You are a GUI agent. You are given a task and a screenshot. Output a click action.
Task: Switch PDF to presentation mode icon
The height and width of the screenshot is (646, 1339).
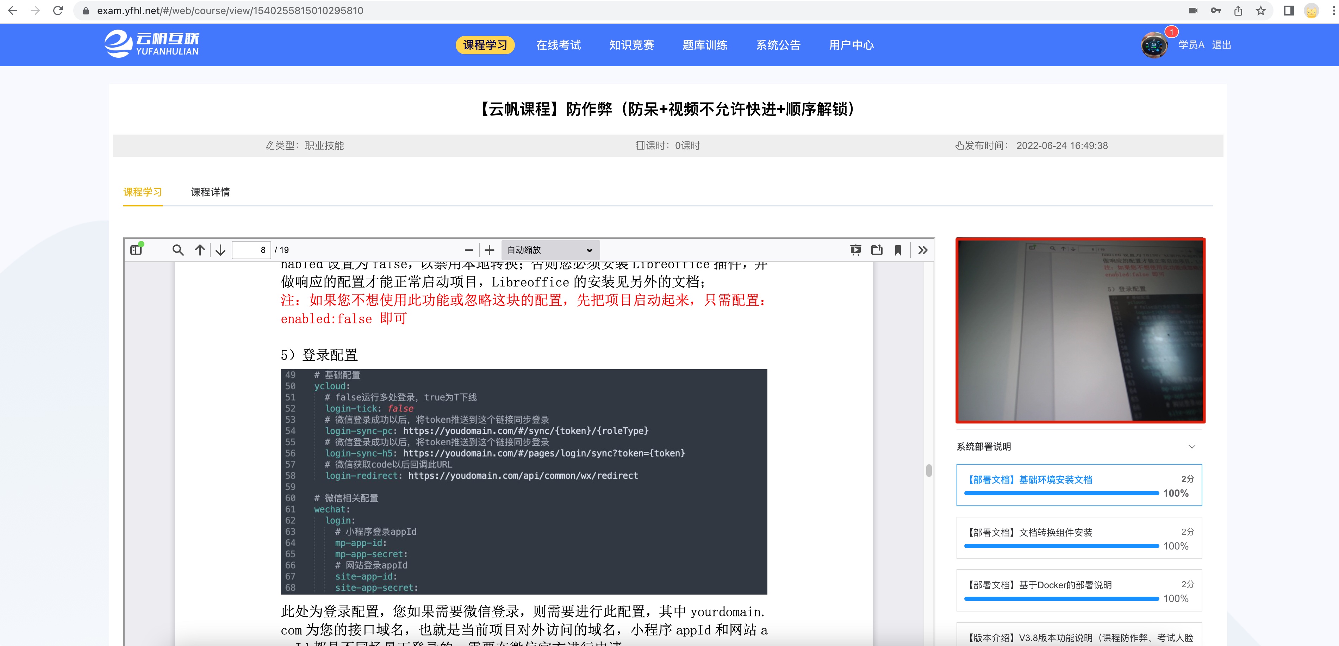[855, 250]
